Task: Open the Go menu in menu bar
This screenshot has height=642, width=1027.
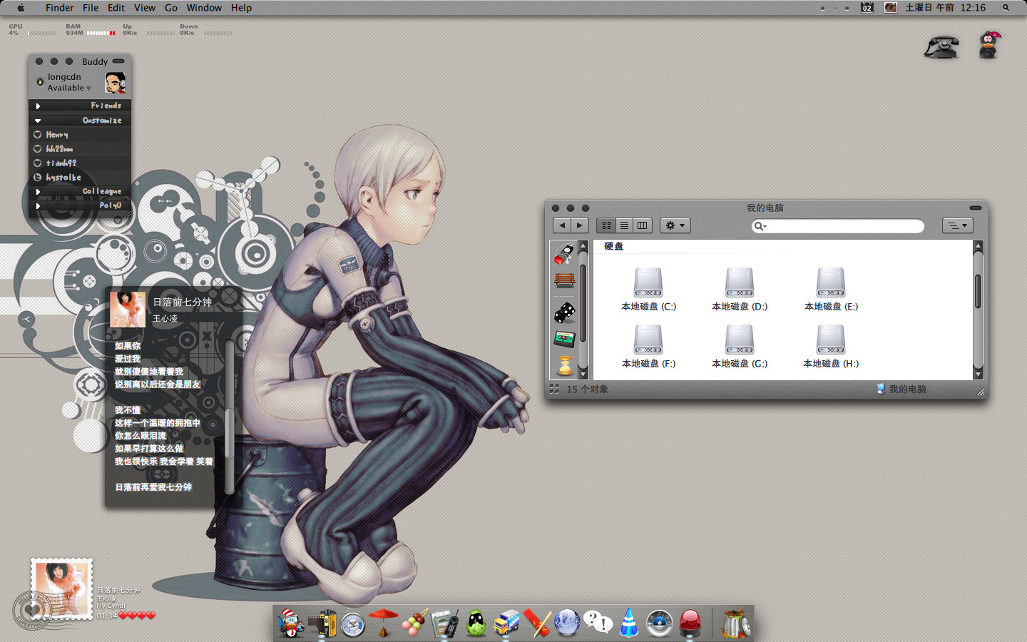Action: coord(171,8)
